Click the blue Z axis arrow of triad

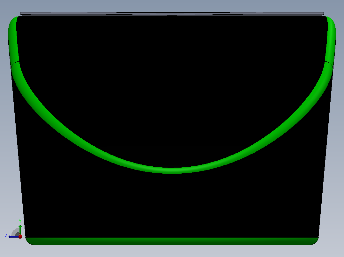coord(13,237)
